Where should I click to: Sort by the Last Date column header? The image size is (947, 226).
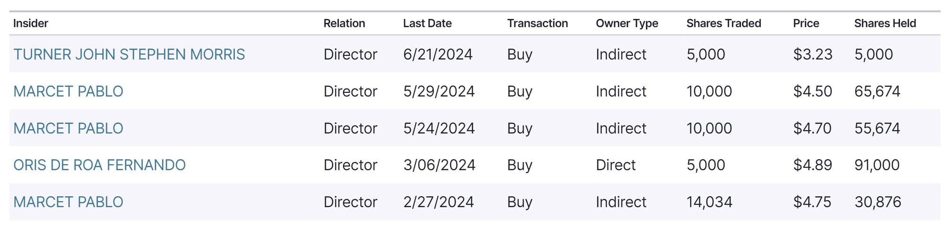pos(427,23)
